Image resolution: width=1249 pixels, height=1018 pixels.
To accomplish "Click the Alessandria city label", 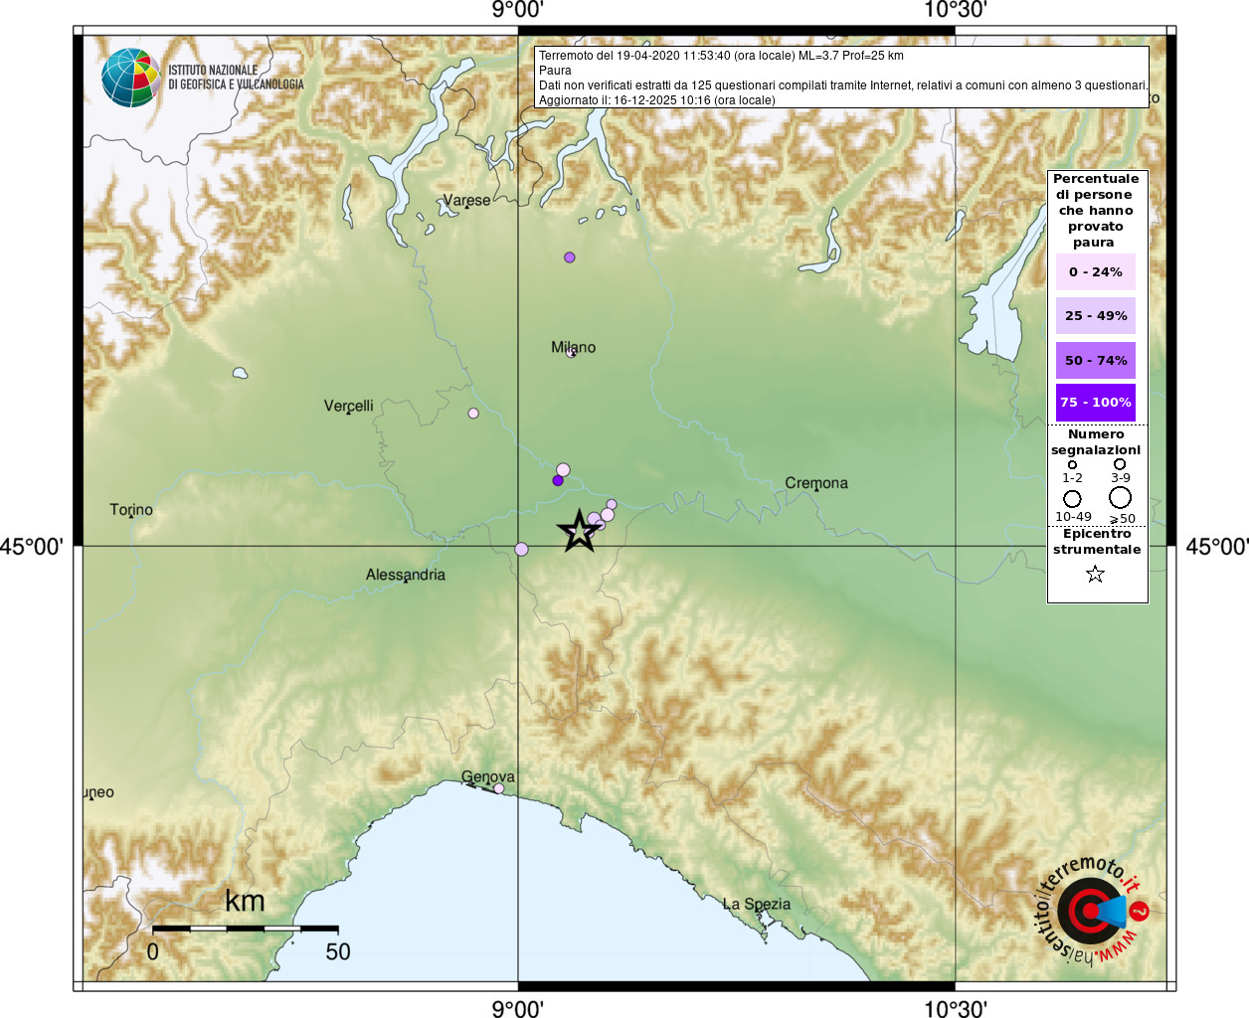I will coord(406,575).
